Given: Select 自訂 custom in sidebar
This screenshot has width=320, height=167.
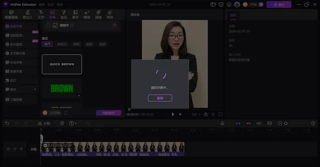Looking at the screenshot, I should tap(21, 80).
